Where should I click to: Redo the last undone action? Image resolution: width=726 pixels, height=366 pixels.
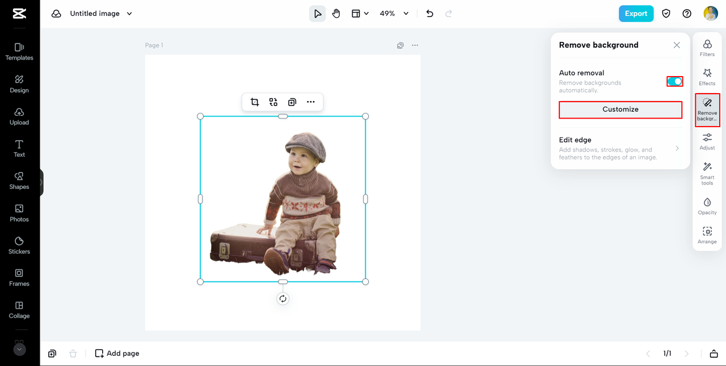point(449,14)
